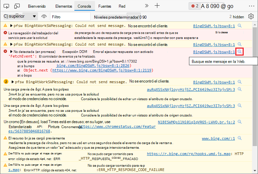This screenshot has height=174, width=258.
Task: Search web for the loadTimes deprecation message
Action: click(x=240, y=122)
